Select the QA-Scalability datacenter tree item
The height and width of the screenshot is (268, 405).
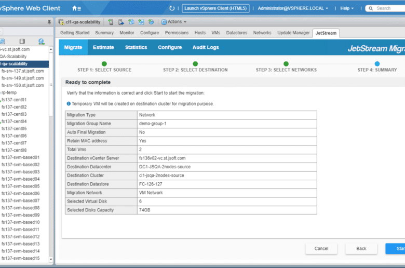[13, 56]
